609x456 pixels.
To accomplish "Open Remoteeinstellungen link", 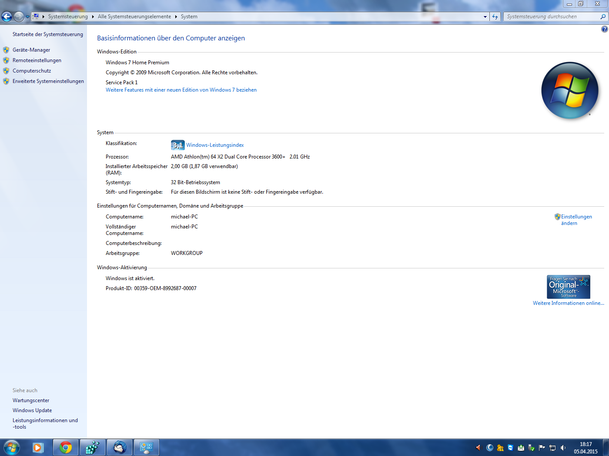I will (x=37, y=60).
